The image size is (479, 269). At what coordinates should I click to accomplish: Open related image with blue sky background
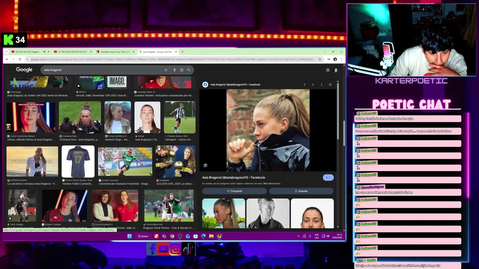coord(224,213)
